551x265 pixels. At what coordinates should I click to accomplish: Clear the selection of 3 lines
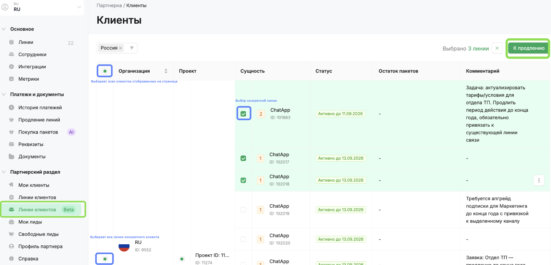click(x=497, y=48)
